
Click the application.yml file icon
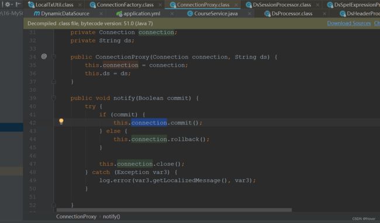(119, 14)
